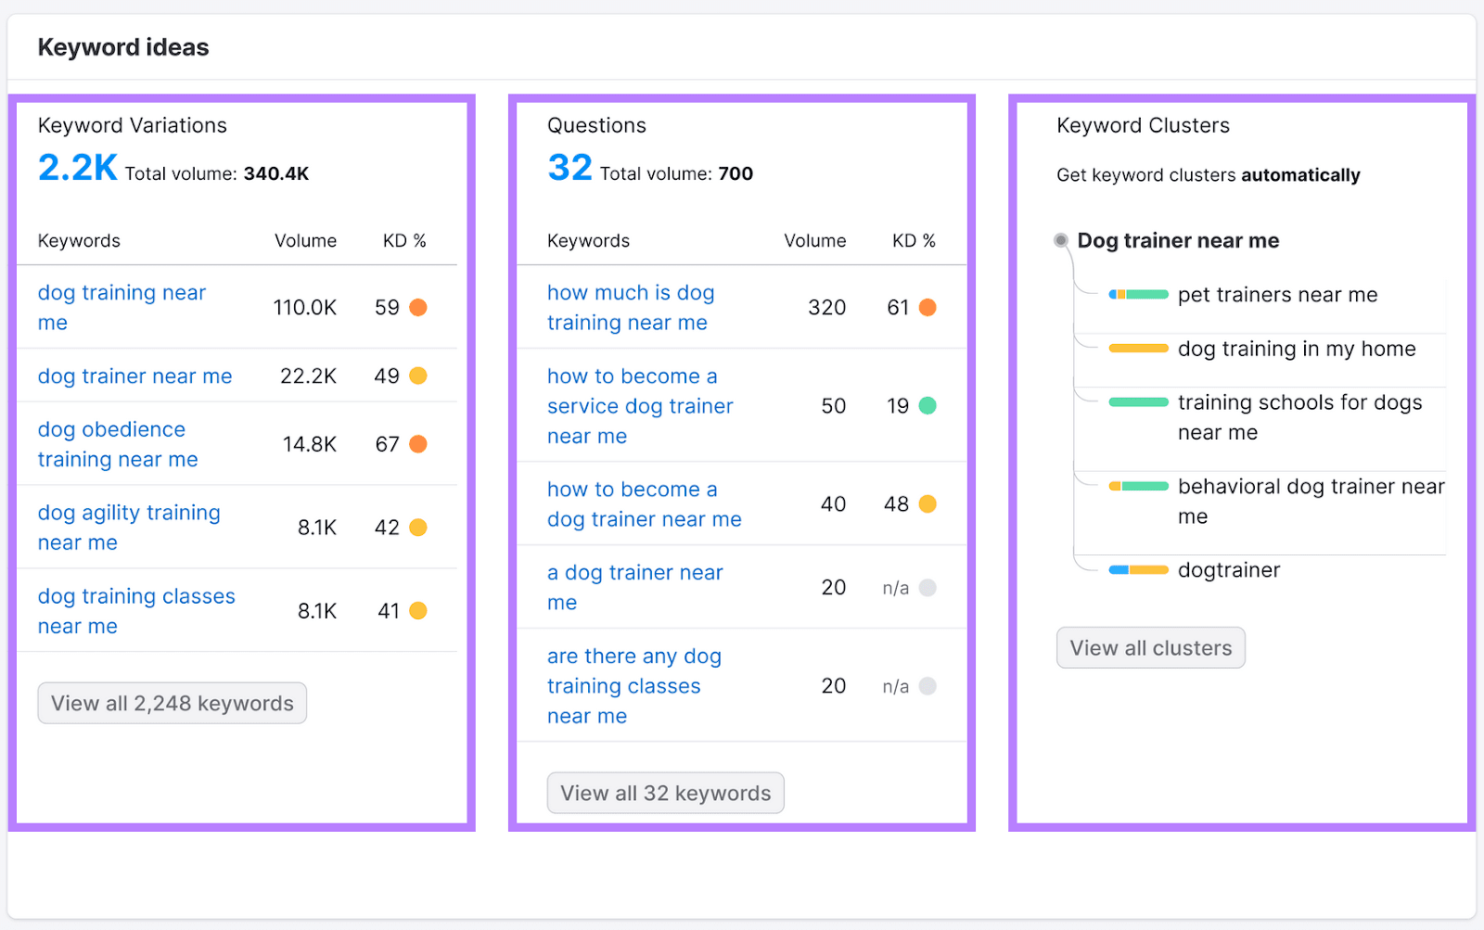Open 'how to become a dog trainer near me'
Viewport: 1484px width, 930px height.
tap(645, 504)
